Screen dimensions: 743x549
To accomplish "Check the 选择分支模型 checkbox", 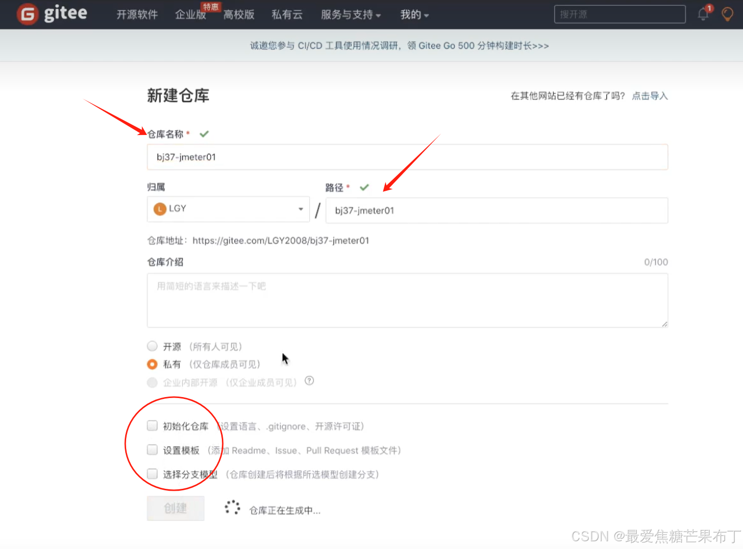I will (x=152, y=474).
